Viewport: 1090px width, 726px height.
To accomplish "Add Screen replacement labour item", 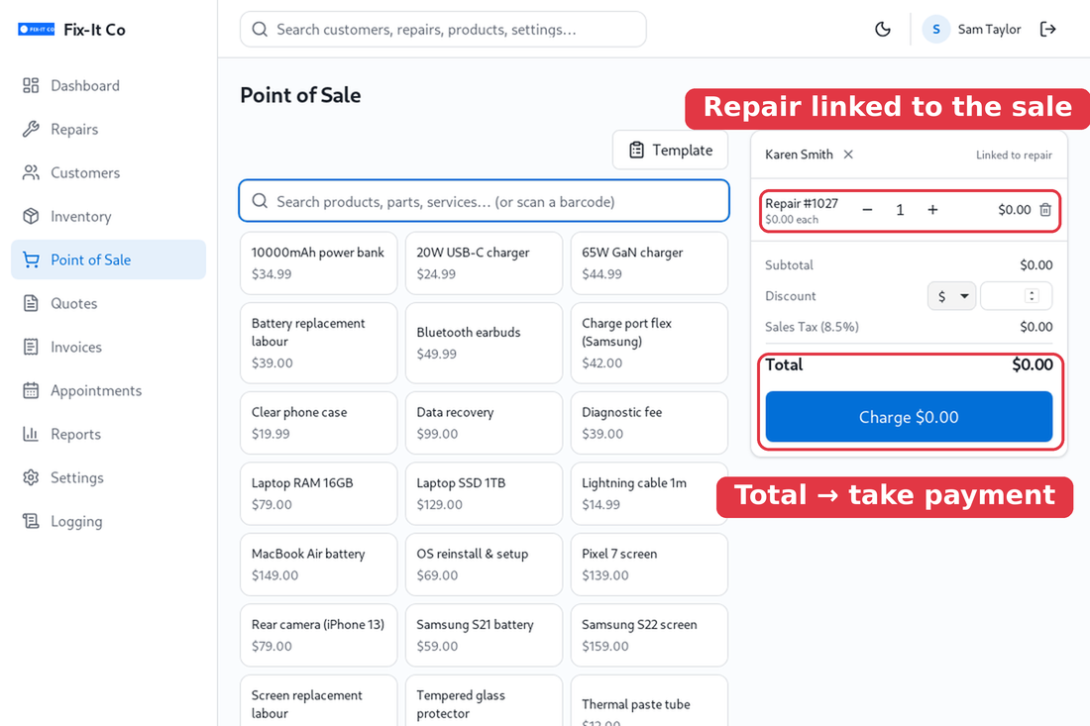I will (x=318, y=701).
